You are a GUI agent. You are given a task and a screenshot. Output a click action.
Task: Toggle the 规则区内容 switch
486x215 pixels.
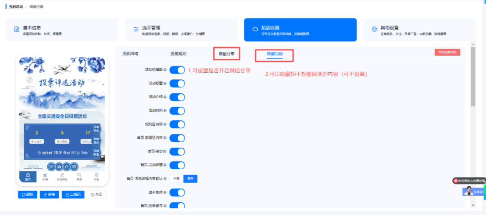[x=177, y=124]
